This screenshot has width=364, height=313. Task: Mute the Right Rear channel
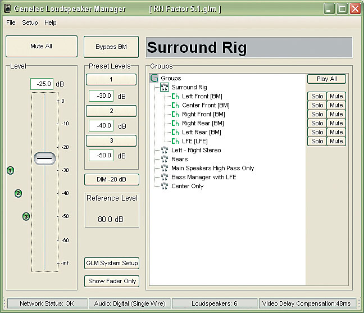point(336,123)
